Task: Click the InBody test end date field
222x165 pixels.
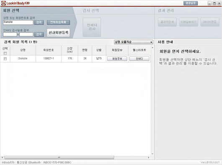Action: (x=26, y=34)
